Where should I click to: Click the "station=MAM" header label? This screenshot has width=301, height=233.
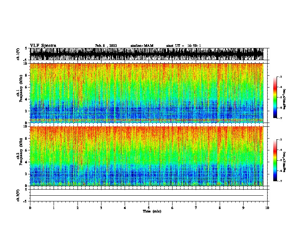point(142,46)
